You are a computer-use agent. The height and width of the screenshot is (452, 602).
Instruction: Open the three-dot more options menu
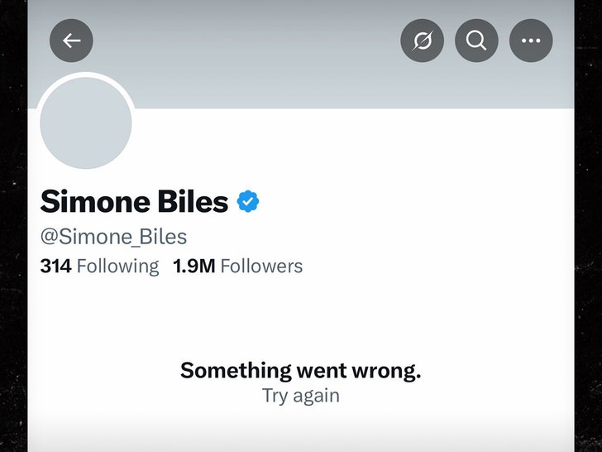tap(531, 40)
